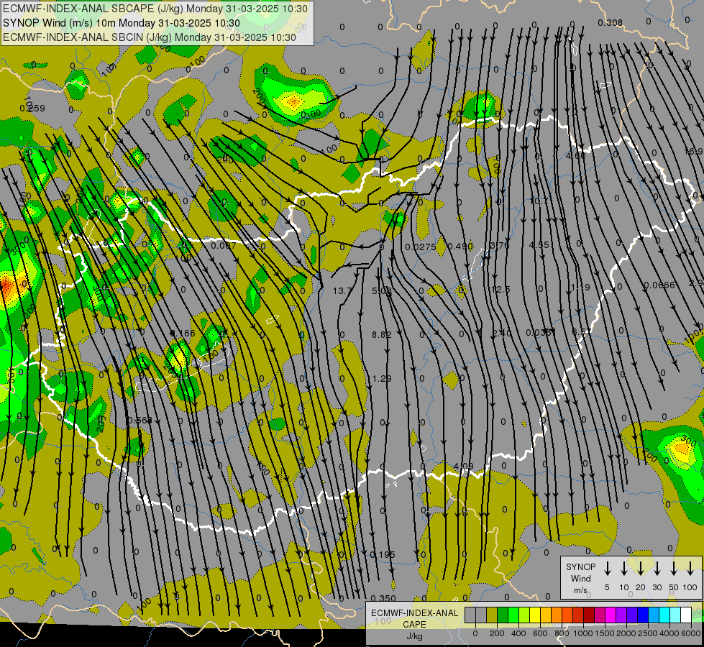Pick the dark green swatch in the CAPE legend

click(x=503, y=615)
